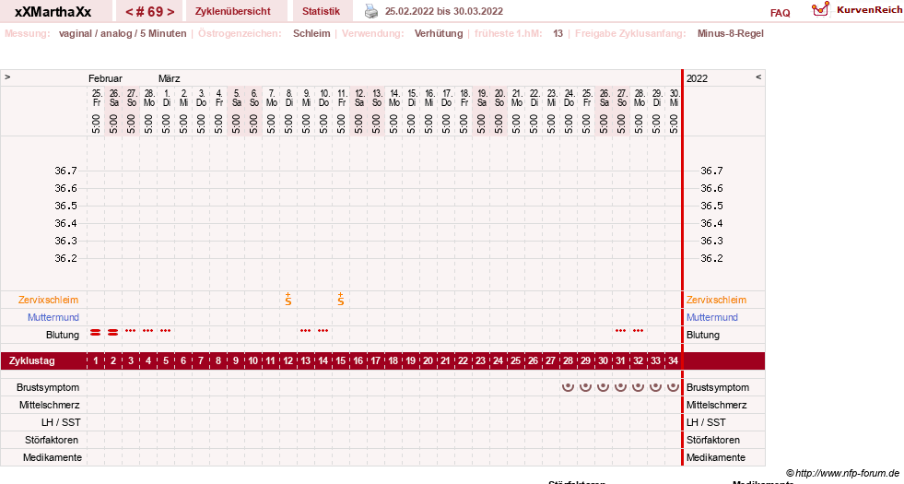Screen dimensions: 904x484
Task: Click the left Blutung row label
Action: tap(63, 335)
